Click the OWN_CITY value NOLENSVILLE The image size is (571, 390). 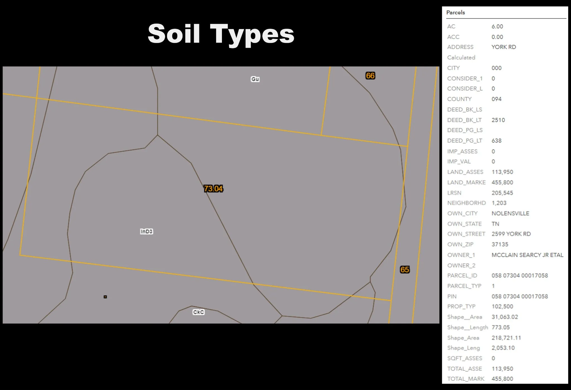pyautogui.click(x=510, y=213)
